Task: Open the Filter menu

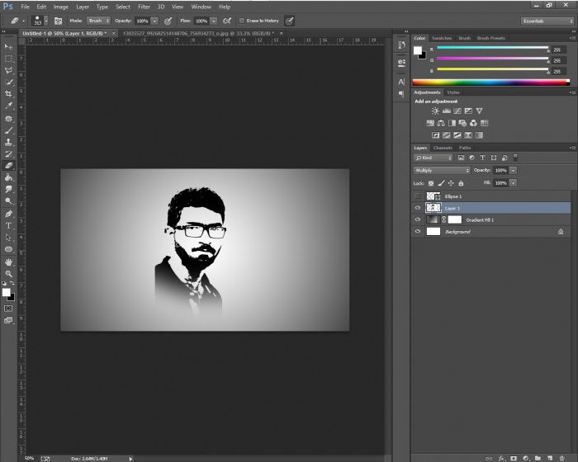Action: point(144,7)
